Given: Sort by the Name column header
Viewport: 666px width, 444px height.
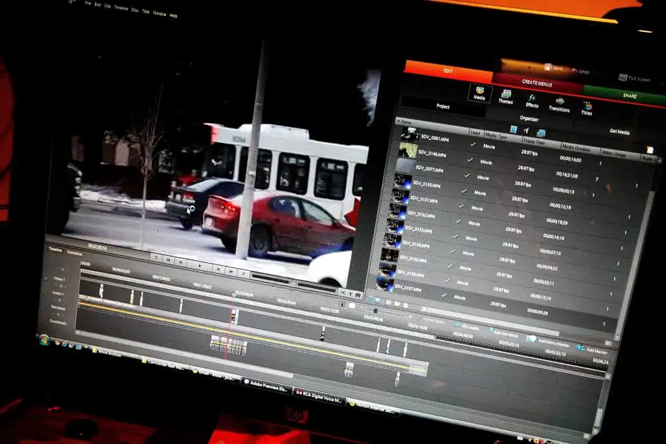Looking at the screenshot, I should coord(431,125).
